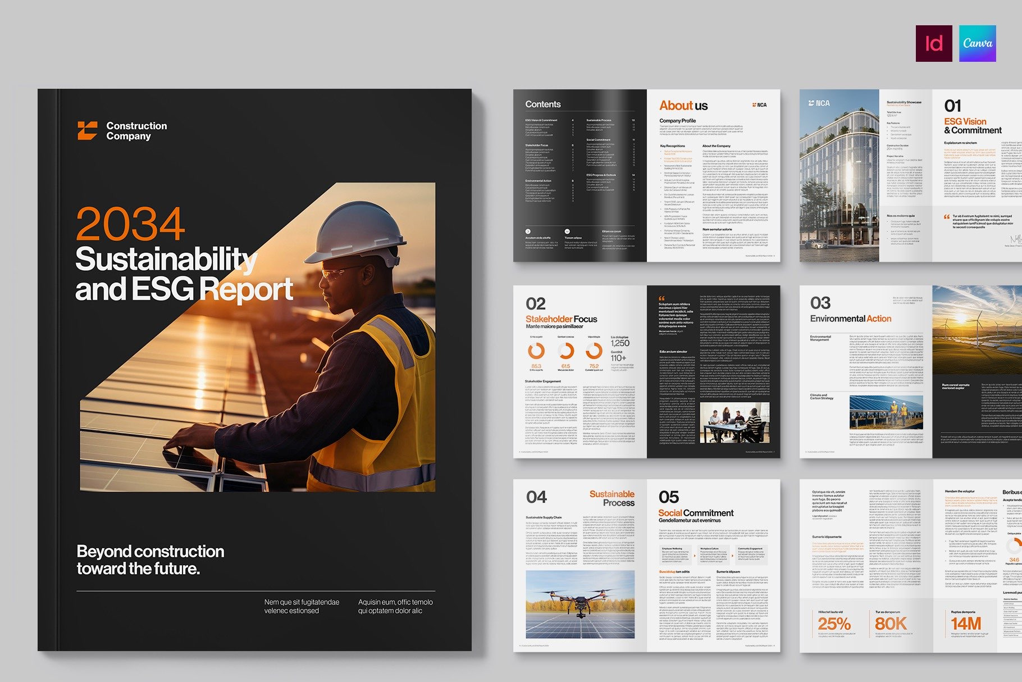Select the donut chart labeled 61.5
This screenshot has width=1022, height=682.
pyautogui.click(x=565, y=351)
